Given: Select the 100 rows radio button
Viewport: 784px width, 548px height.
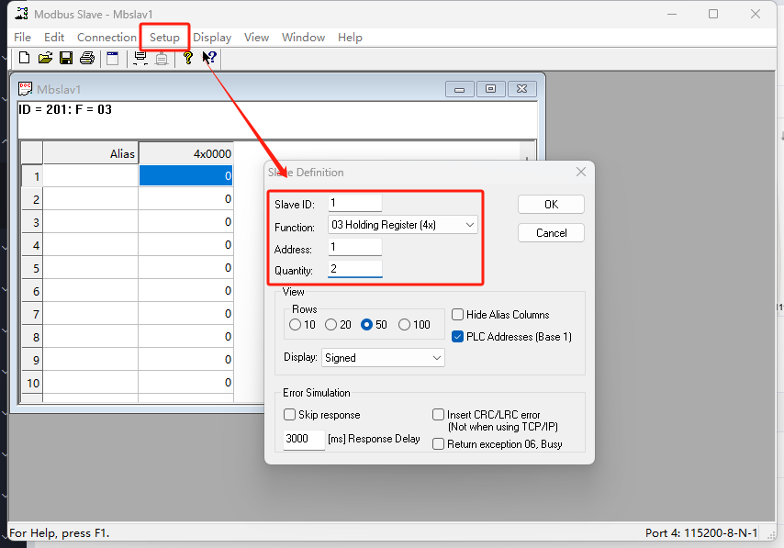Looking at the screenshot, I should pos(405,324).
